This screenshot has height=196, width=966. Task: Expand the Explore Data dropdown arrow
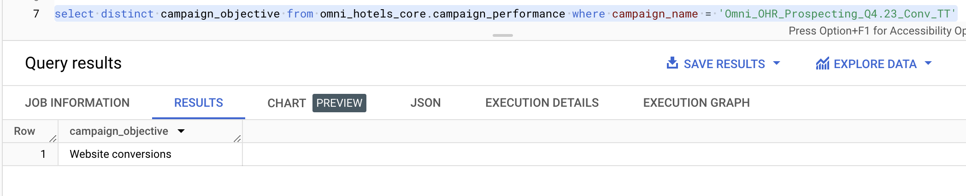point(928,63)
